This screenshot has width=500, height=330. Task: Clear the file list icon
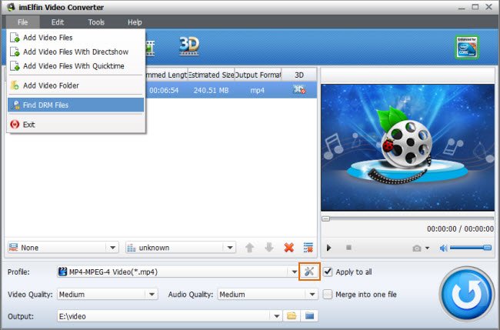pyautogui.click(x=308, y=248)
